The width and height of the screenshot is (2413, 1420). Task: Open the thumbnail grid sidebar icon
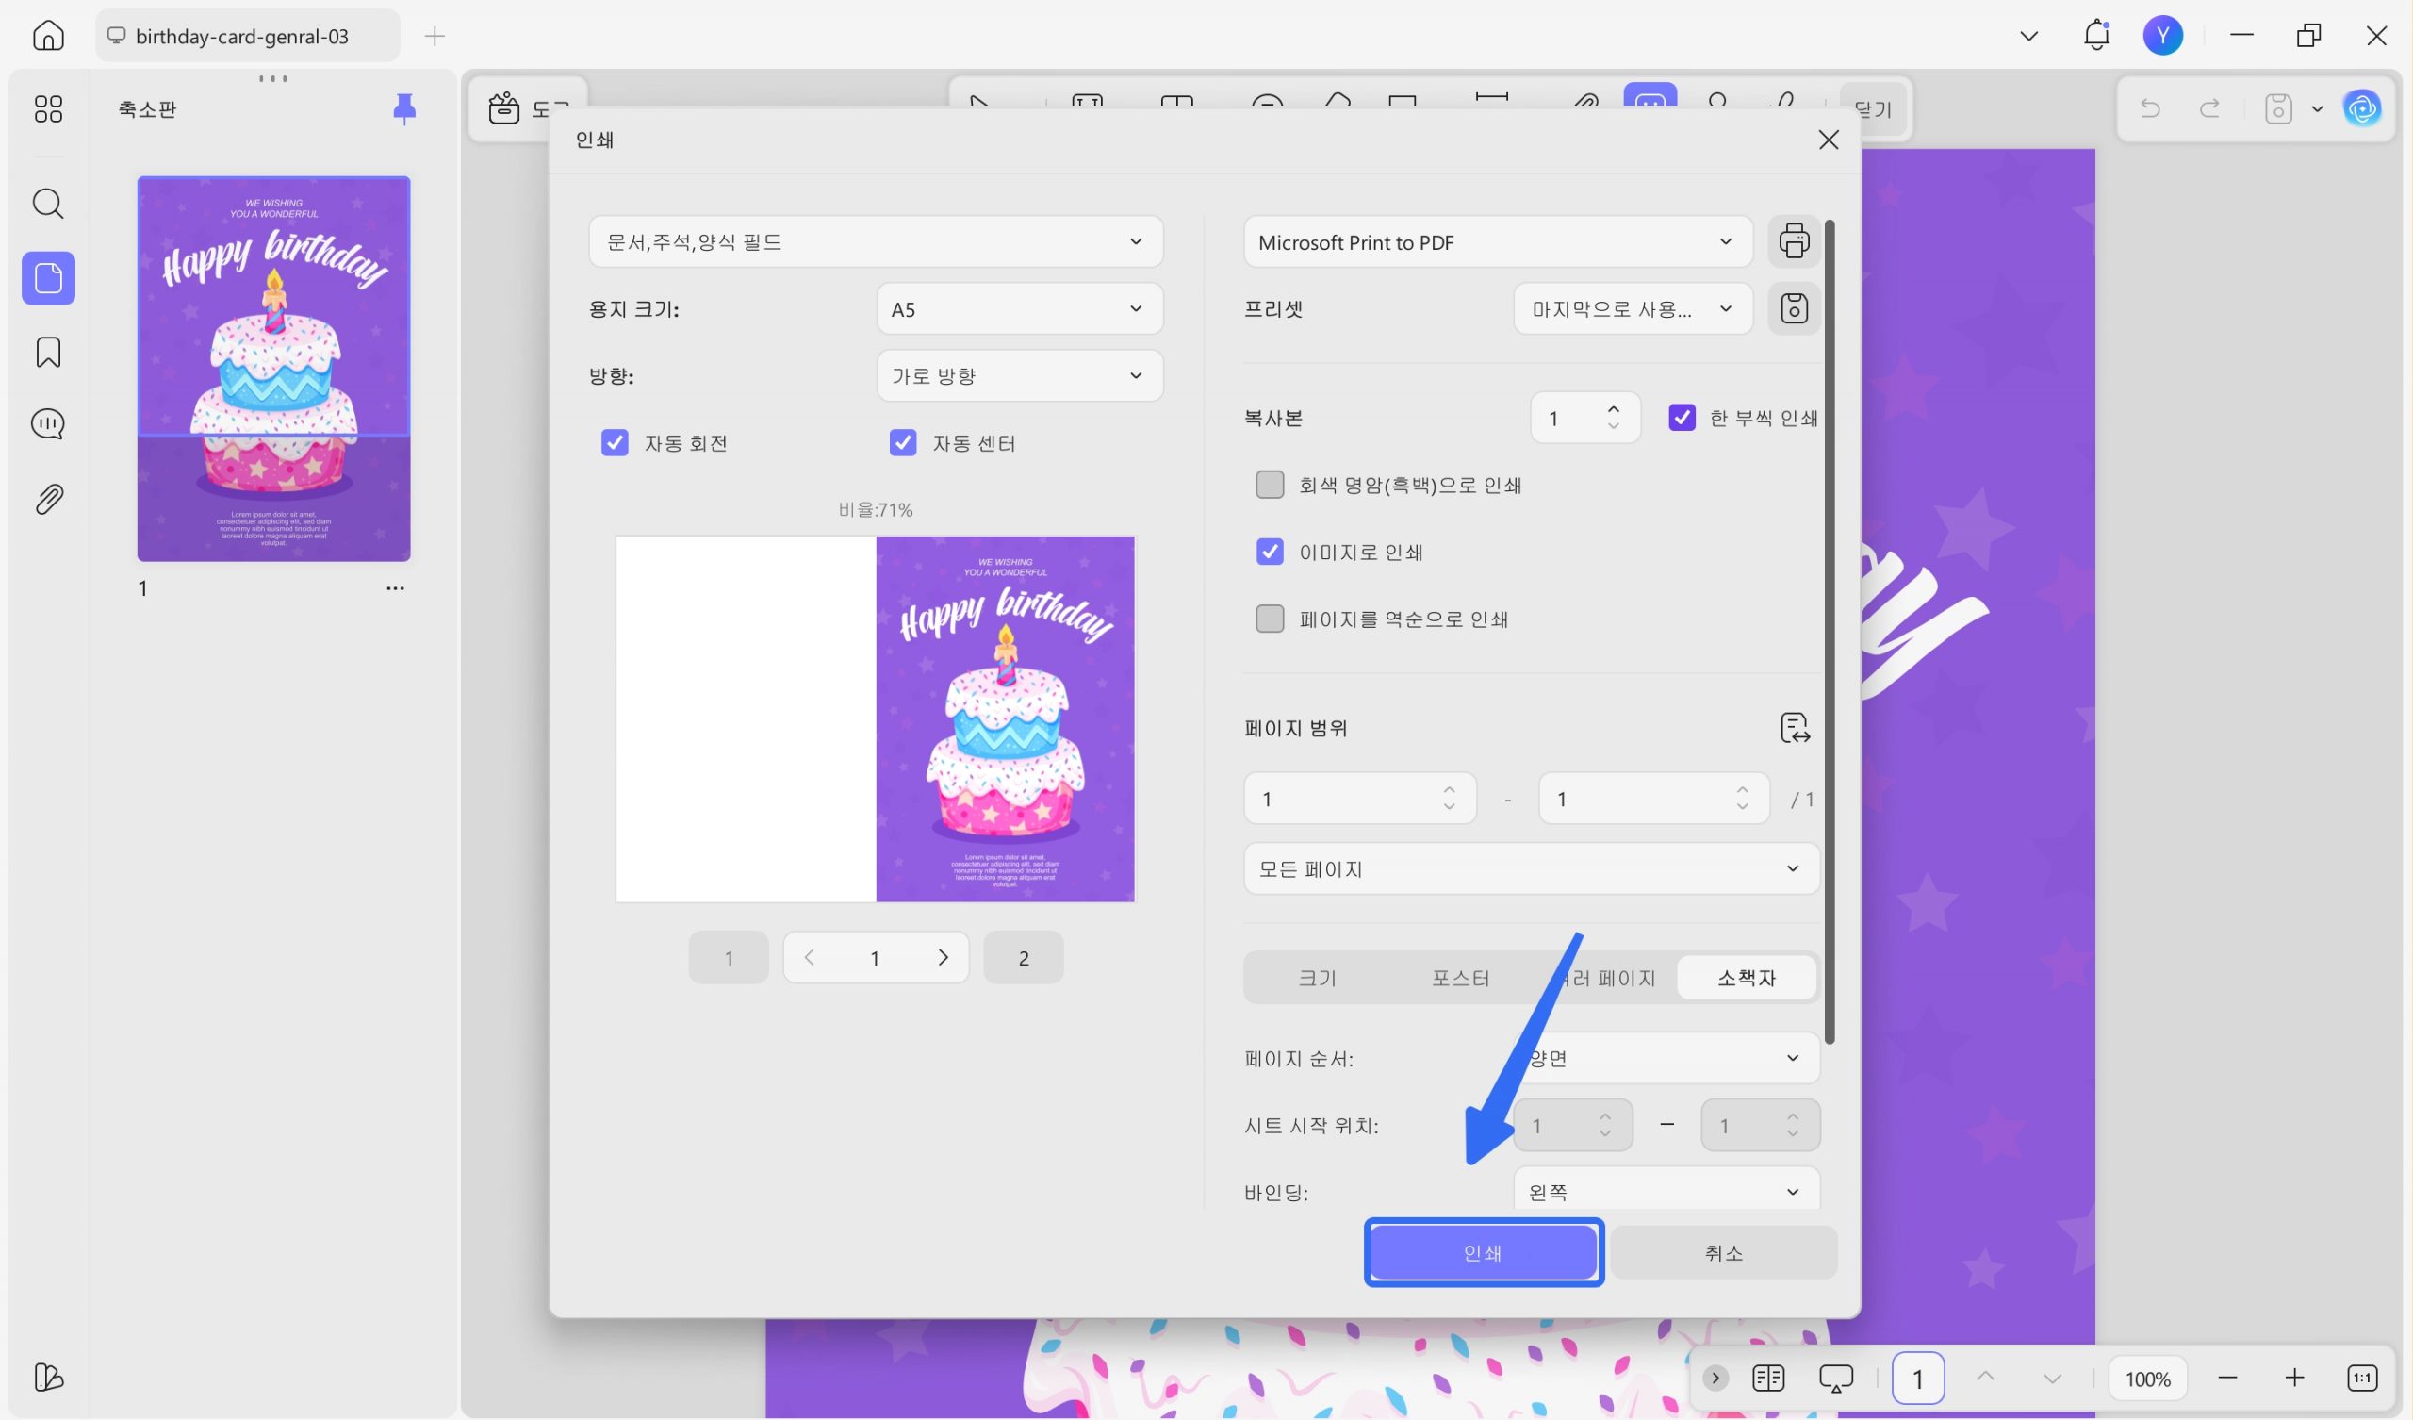(x=48, y=108)
